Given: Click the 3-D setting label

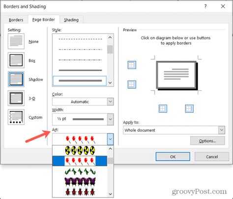Looking at the screenshot, I should pyautogui.click(x=32, y=99).
